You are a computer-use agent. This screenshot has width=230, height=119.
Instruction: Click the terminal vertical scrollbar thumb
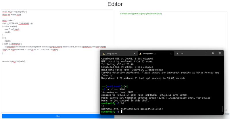[x=223, y=109]
